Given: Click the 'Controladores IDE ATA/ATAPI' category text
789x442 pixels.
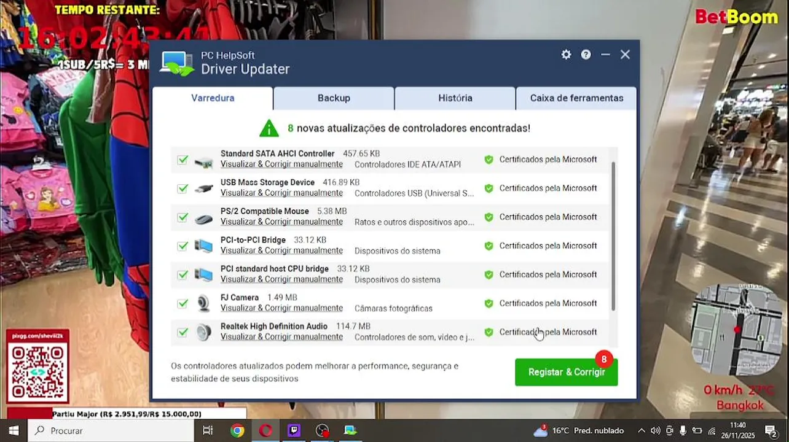Looking at the screenshot, I should (x=407, y=165).
